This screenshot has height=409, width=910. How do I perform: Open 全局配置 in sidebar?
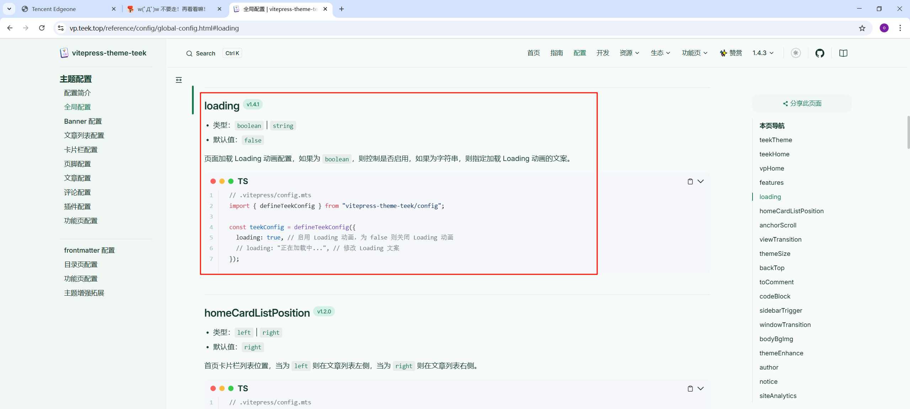tap(77, 107)
